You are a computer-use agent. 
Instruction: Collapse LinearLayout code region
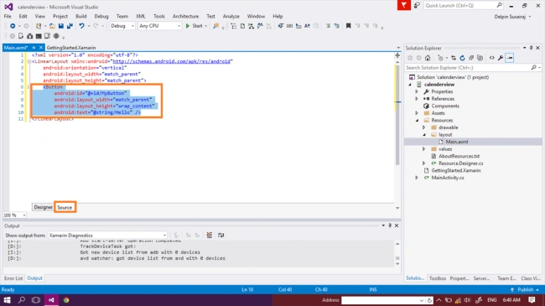click(29, 61)
